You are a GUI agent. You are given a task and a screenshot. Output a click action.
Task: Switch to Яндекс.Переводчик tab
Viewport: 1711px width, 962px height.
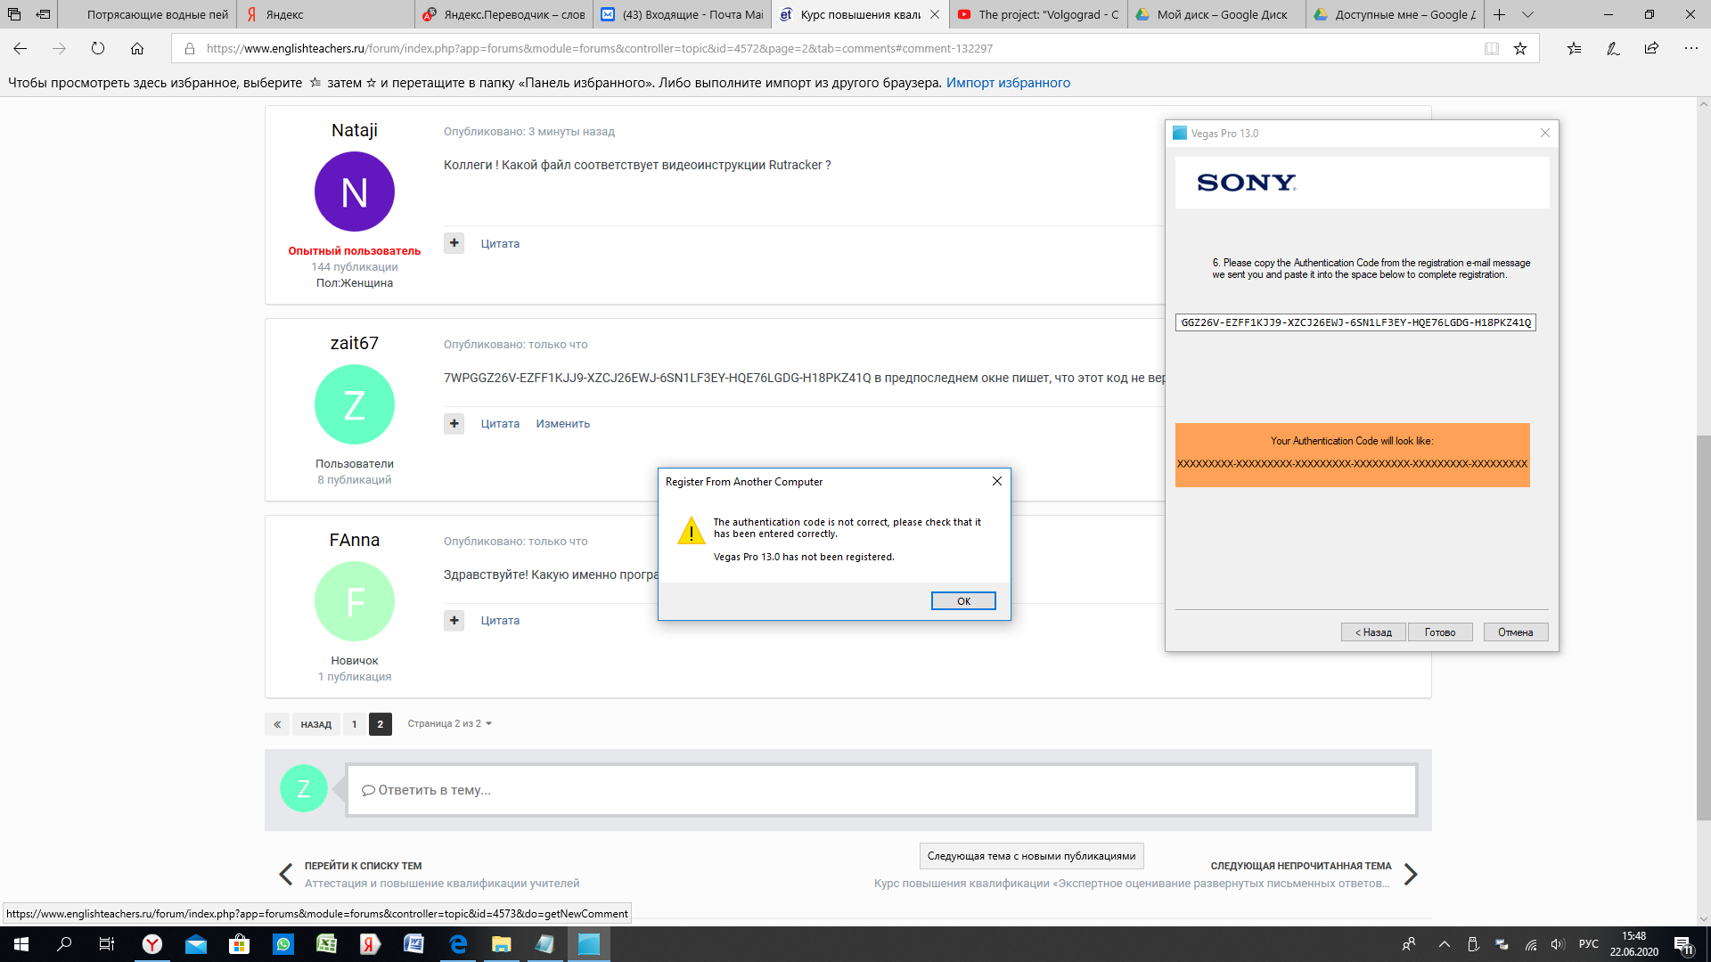pyautogui.click(x=503, y=14)
